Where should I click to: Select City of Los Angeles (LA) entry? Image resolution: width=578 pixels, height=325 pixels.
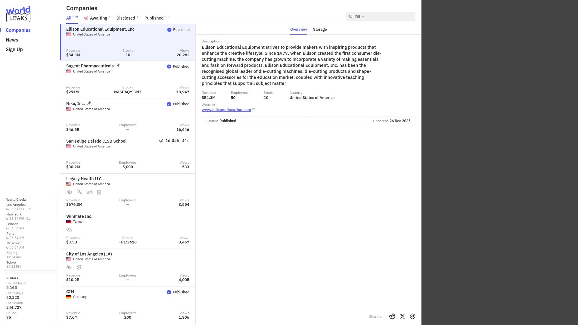(x=128, y=268)
